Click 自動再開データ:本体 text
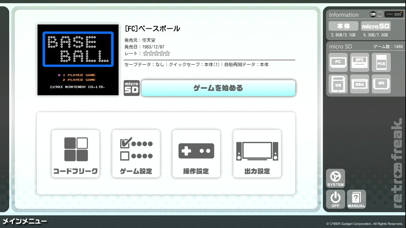The width and height of the screenshot is (406, 228). [247, 65]
